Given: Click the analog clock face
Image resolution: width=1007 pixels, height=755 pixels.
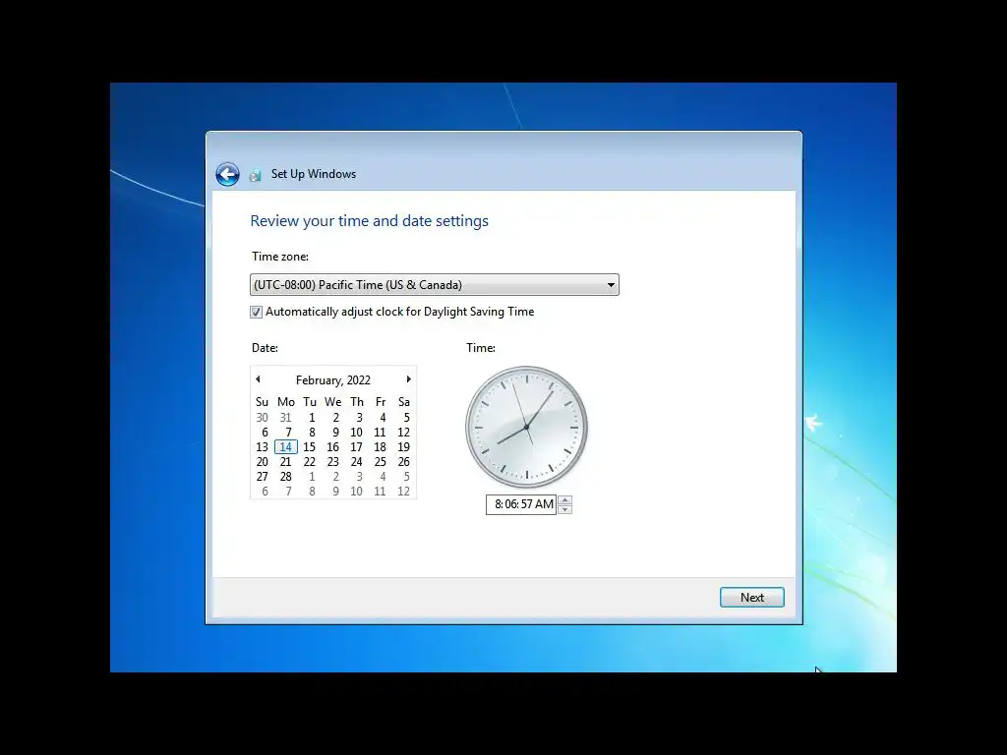Looking at the screenshot, I should tap(527, 427).
